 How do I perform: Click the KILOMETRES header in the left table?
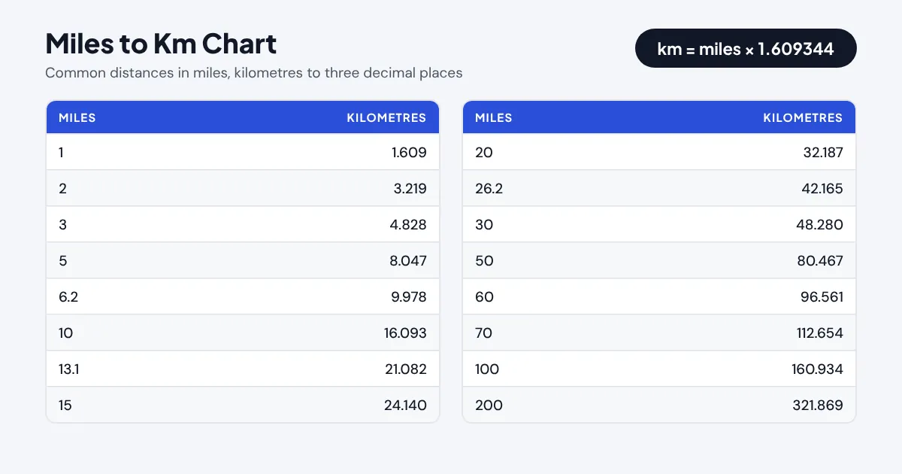coord(386,117)
